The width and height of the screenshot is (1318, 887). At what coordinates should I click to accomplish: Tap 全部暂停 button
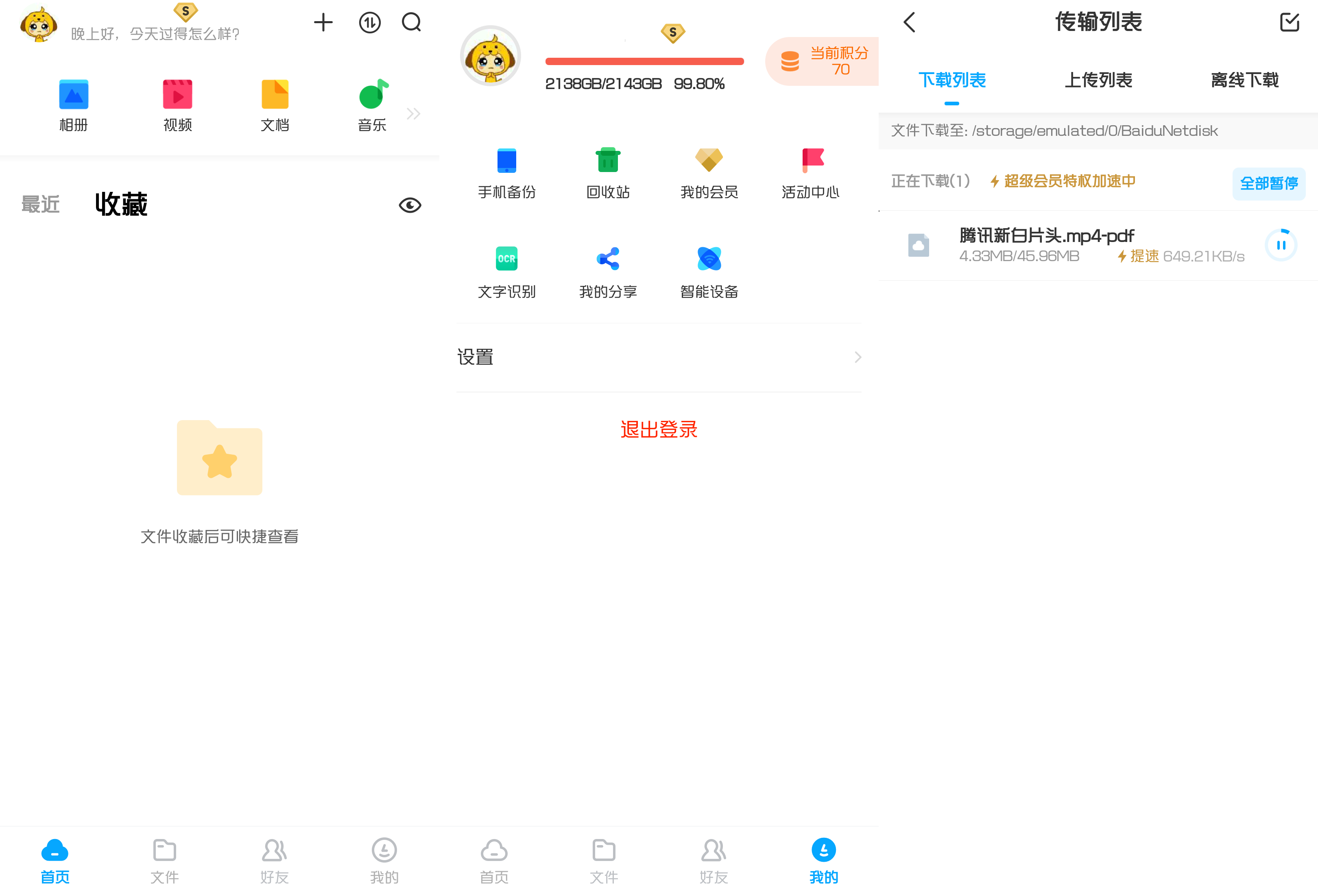point(1268,183)
